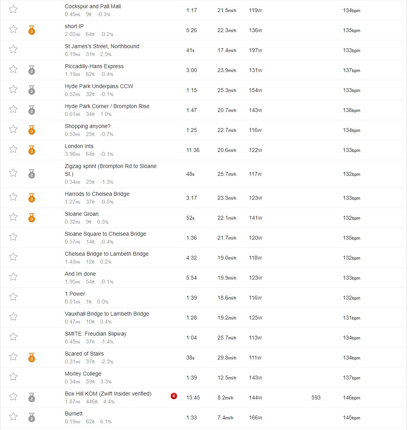Image resolution: width=408 pixels, height=430 pixels.
Task: Expand the Chelsea Bridge to Lambeth Bridge row
Action: (x=204, y=258)
